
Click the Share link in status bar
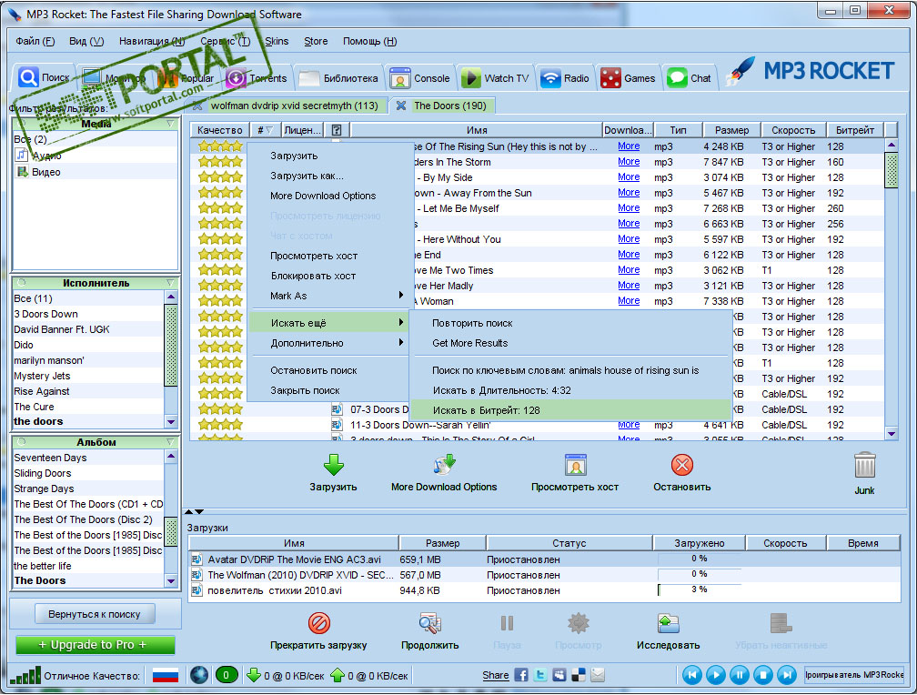click(495, 675)
